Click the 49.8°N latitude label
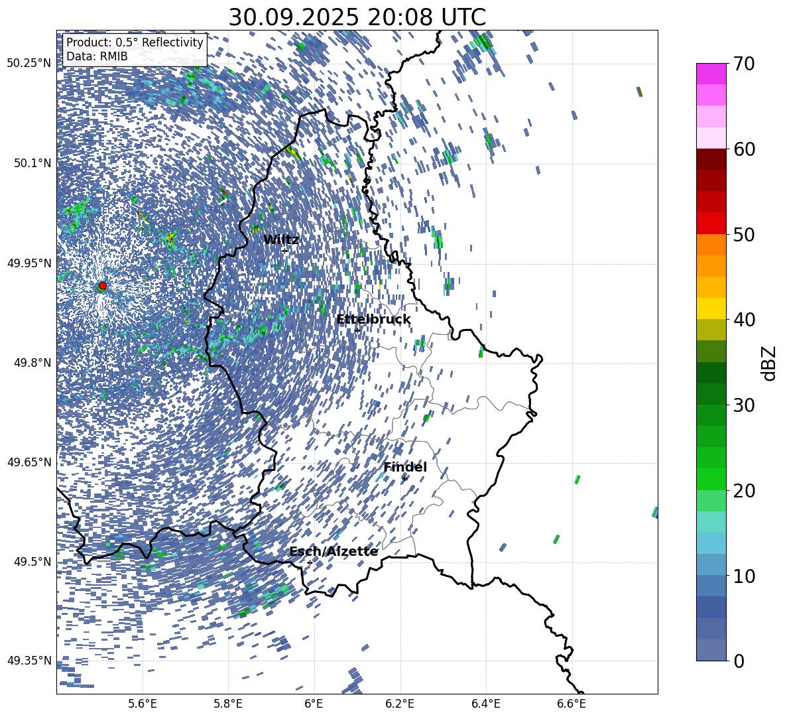Screen dimensions: 785x717 pos(32,363)
